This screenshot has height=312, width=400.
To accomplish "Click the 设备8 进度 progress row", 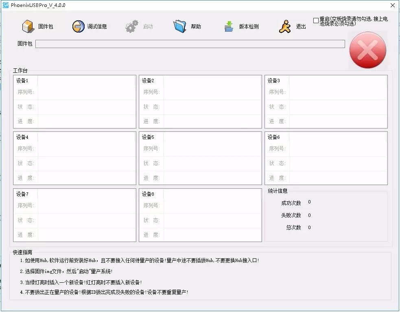I will 212,235.
